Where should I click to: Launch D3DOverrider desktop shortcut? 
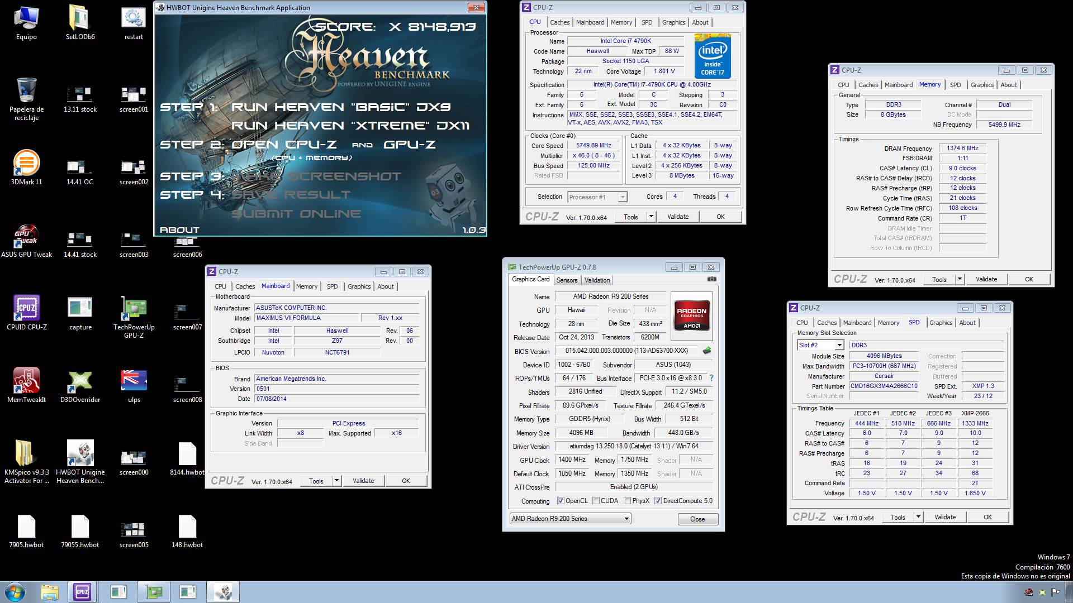point(80,385)
